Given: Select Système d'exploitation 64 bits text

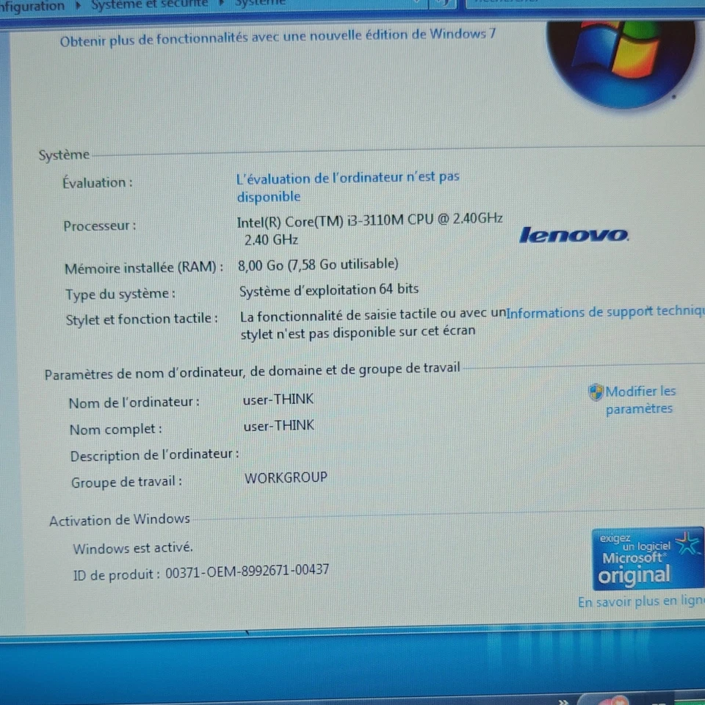Looking at the screenshot, I should point(329,290).
